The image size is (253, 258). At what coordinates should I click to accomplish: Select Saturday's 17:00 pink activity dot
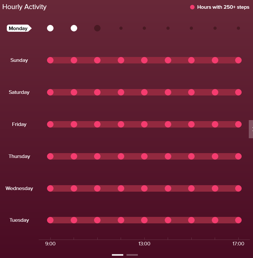coord(238,92)
